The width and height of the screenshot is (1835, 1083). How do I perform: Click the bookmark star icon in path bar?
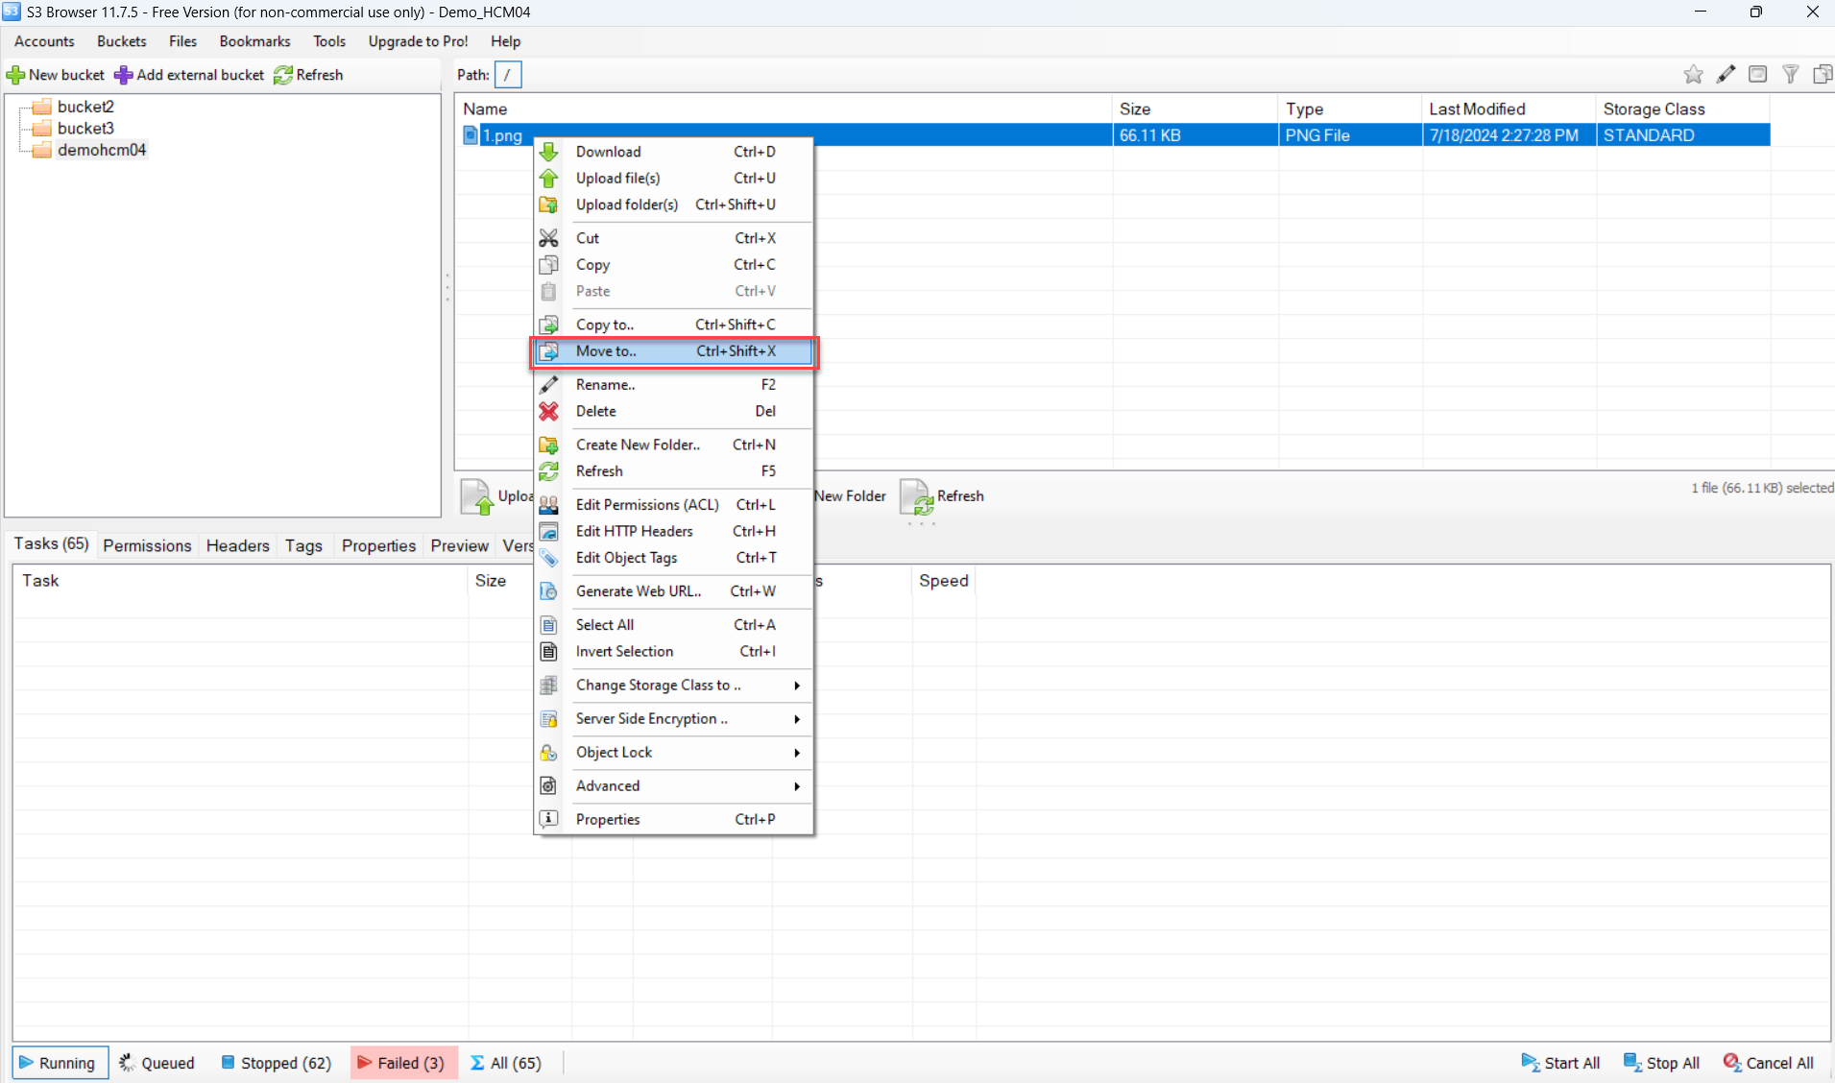(1693, 75)
